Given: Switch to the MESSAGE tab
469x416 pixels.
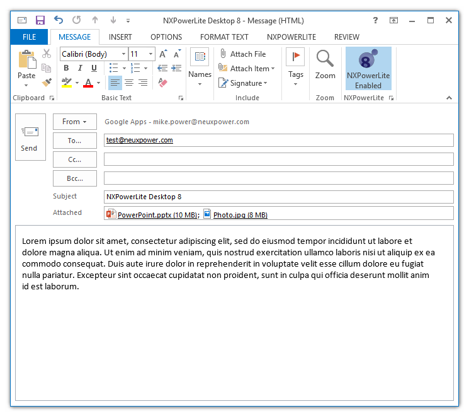Looking at the screenshot, I should click(74, 37).
